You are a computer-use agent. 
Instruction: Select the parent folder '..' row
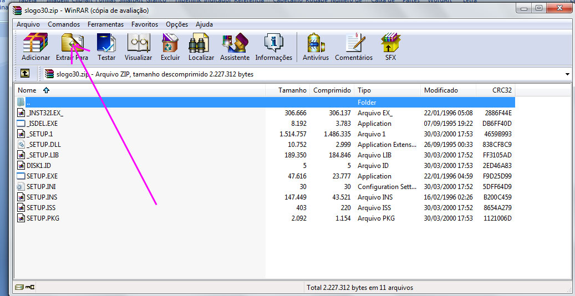[266, 103]
